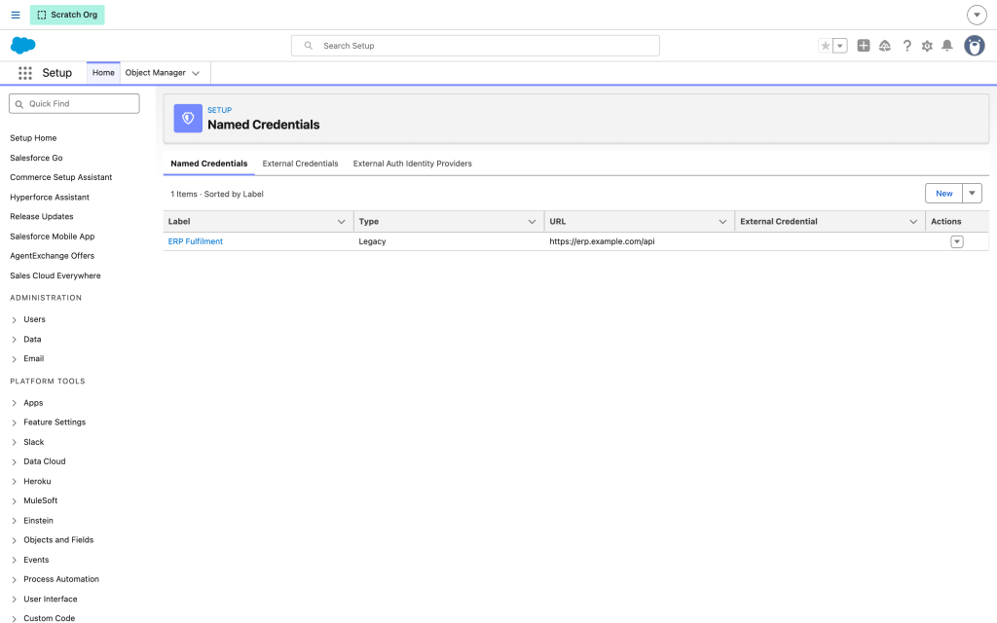Expand the Process Automation node

click(x=14, y=580)
